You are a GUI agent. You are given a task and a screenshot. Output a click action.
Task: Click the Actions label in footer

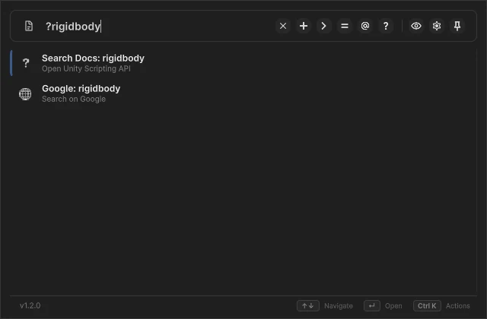pyautogui.click(x=458, y=306)
